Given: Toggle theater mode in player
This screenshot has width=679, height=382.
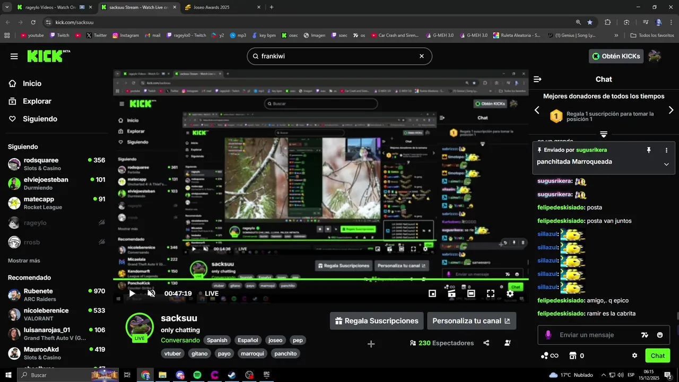Looking at the screenshot, I should (471, 293).
